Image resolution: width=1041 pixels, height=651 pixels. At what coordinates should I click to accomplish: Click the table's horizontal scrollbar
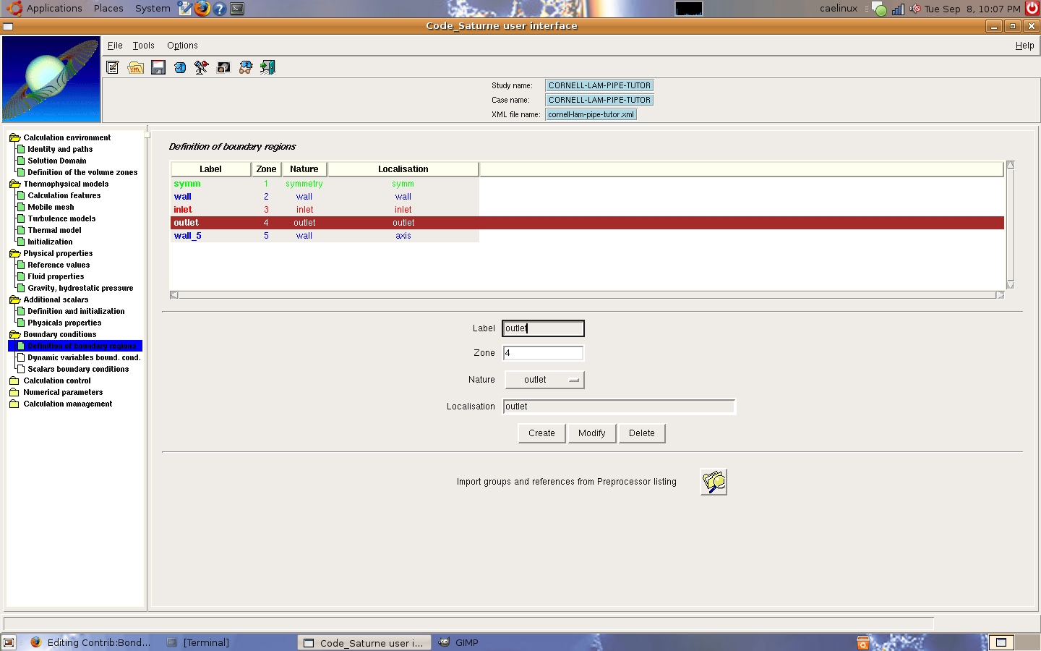587,295
